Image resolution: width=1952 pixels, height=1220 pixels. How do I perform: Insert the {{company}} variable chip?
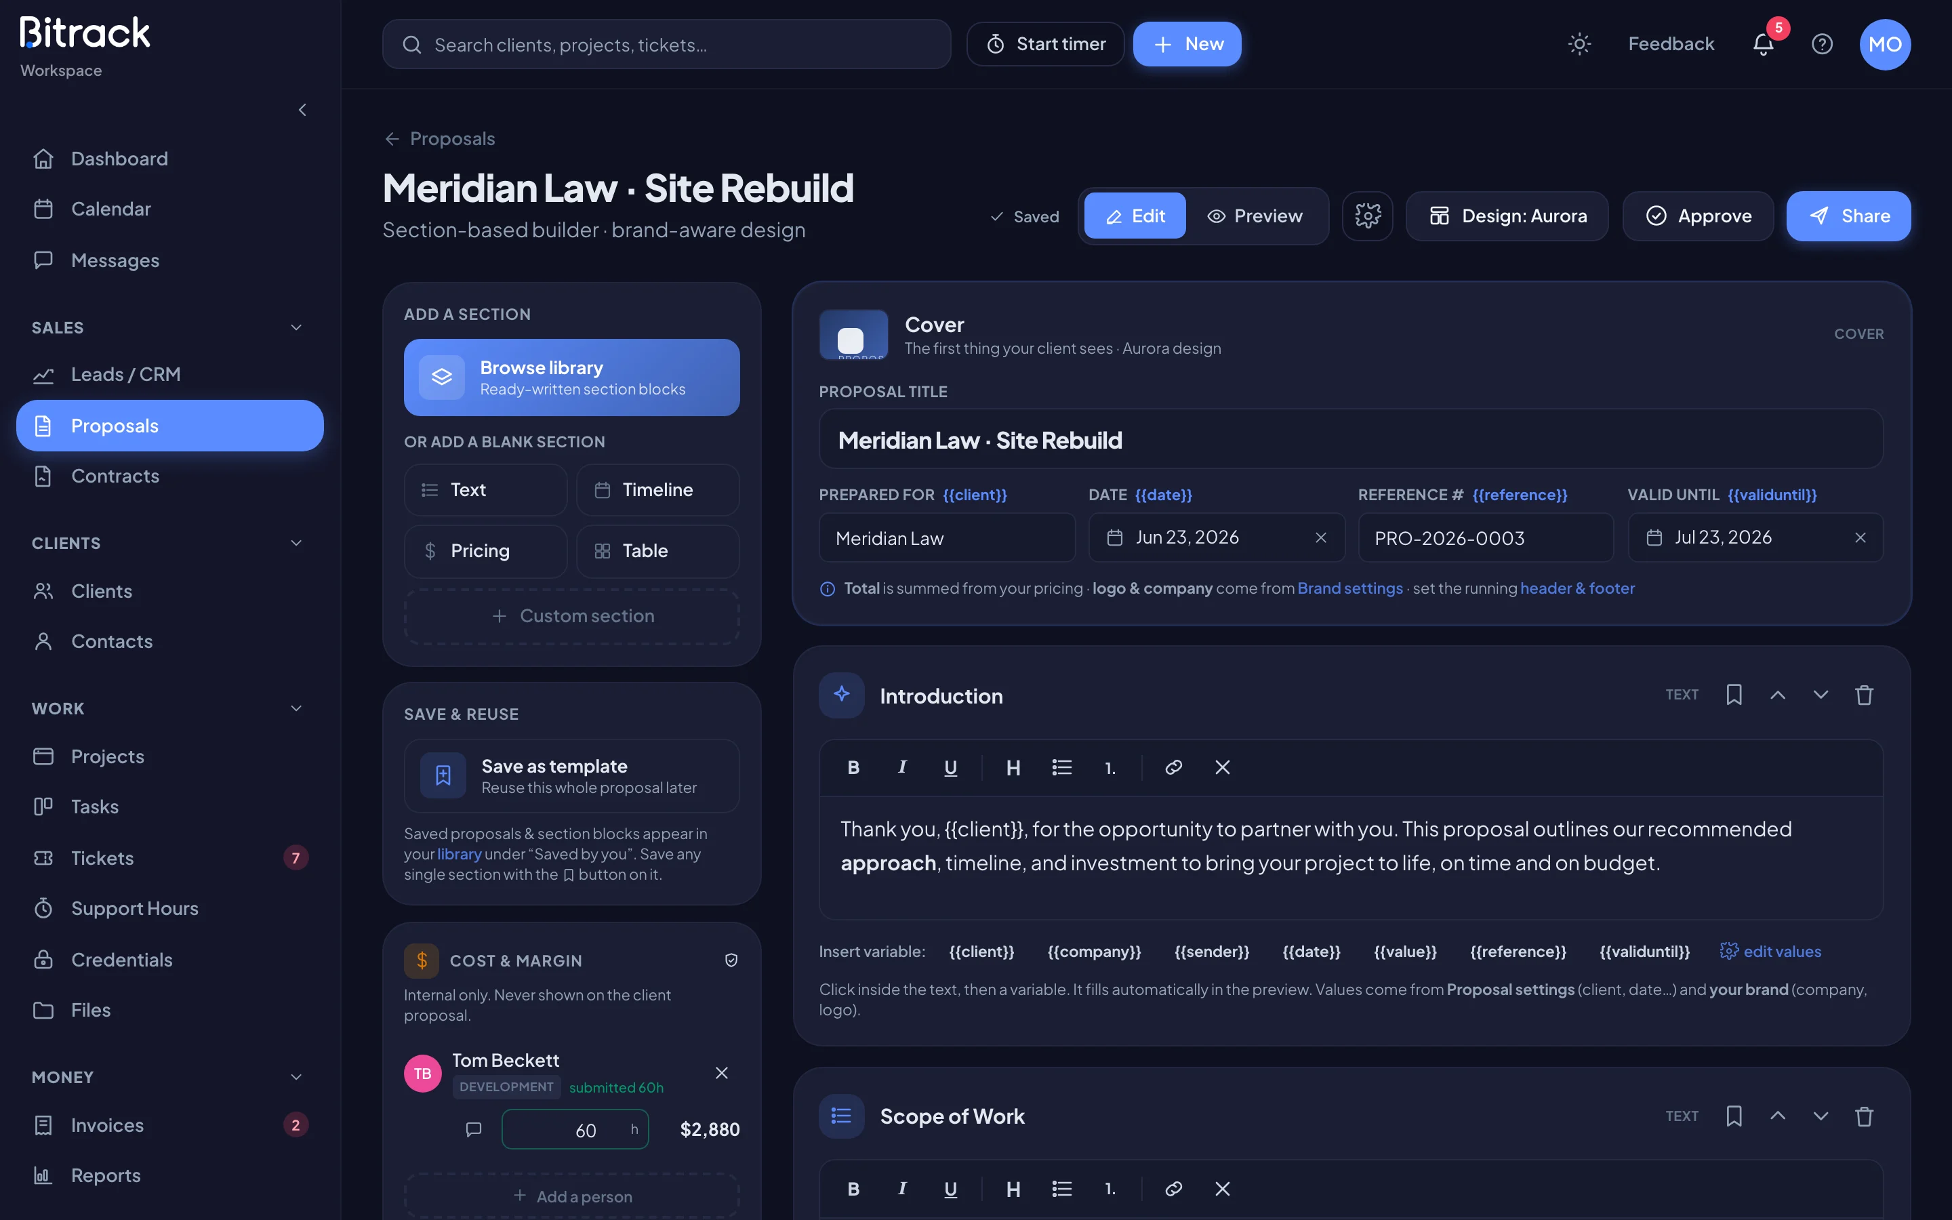[1094, 952]
